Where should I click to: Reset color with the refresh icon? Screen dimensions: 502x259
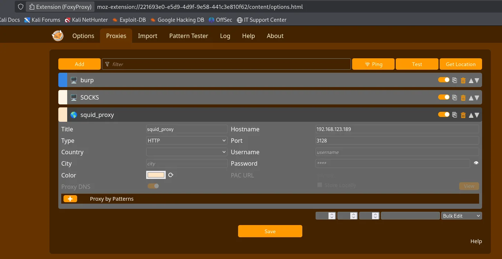coord(171,175)
